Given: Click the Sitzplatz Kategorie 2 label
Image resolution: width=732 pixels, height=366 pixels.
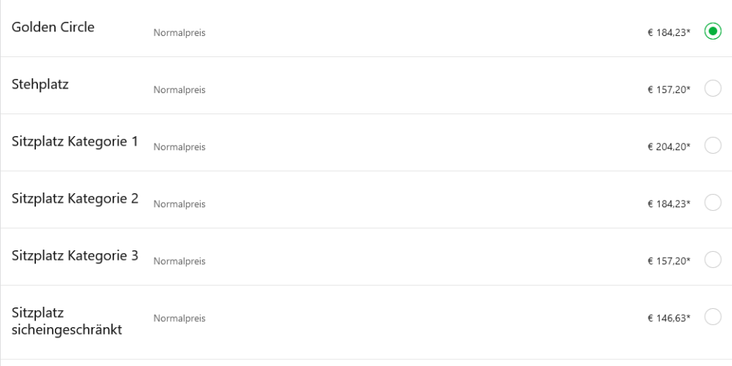Looking at the screenshot, I should [75, 198].
